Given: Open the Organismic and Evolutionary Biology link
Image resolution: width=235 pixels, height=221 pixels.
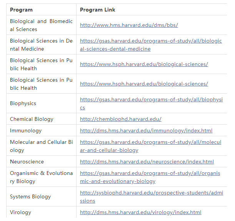Looking at the screenshot, I should 150,177.
